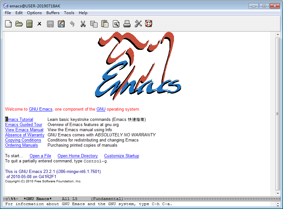Open Preferences via the tools icon
The height and width of the screenshot is (209, 283).
click(138, 24)
